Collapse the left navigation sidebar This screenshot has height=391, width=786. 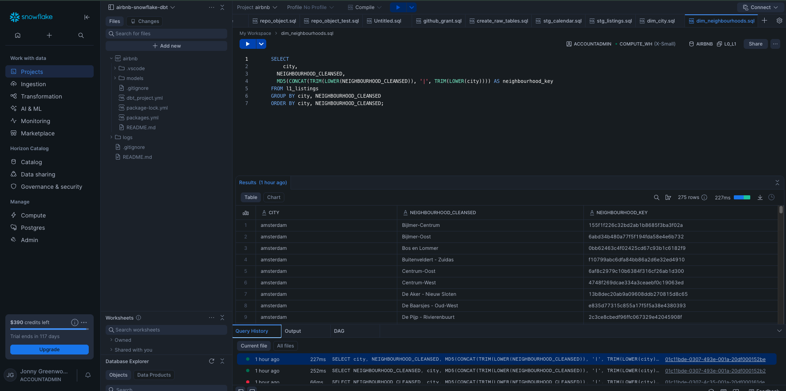click(x=87, y=17)
